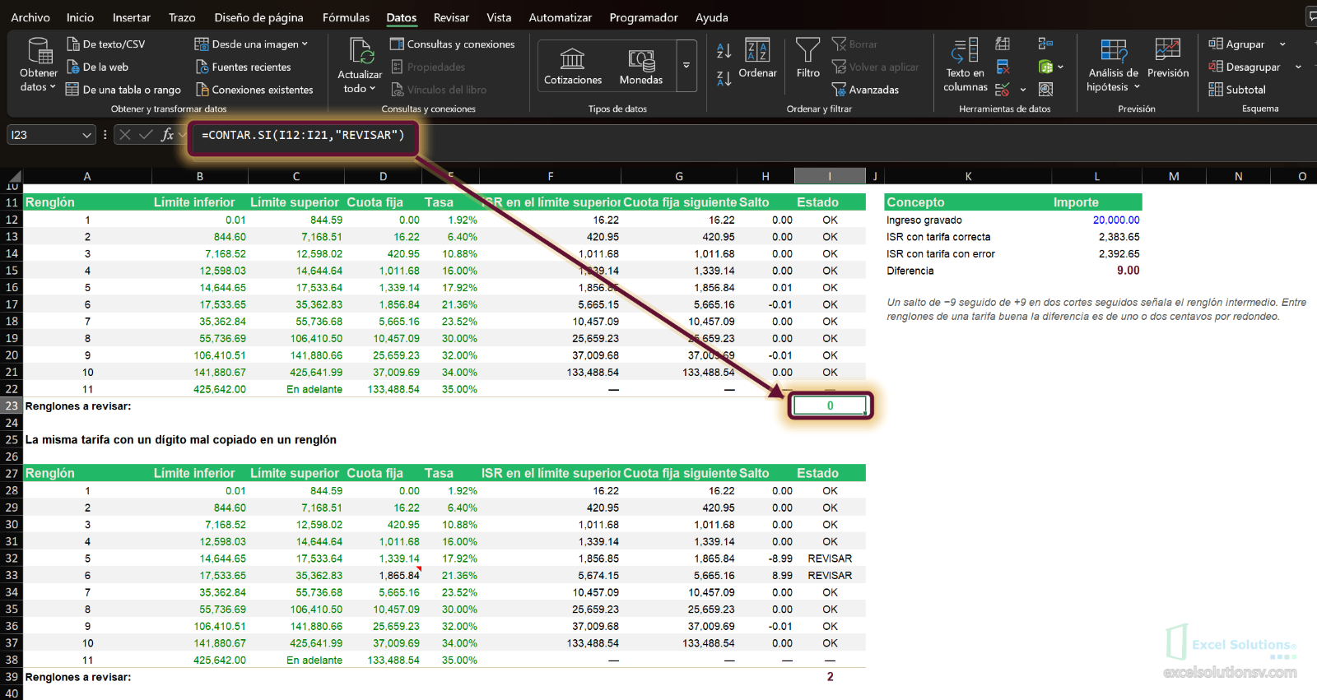This screenshot has height=700, width=1317.
Task: Open Análisis de hipótesis dropdown
Action: [1113, 65]
